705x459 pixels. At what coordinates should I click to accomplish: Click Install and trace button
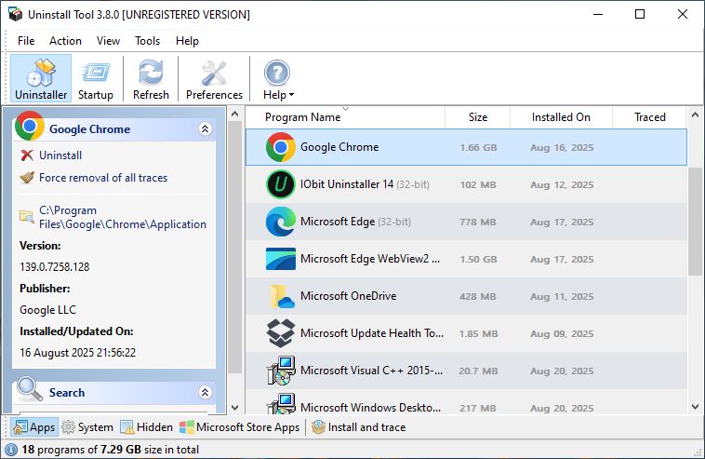(x=359, y=427)
